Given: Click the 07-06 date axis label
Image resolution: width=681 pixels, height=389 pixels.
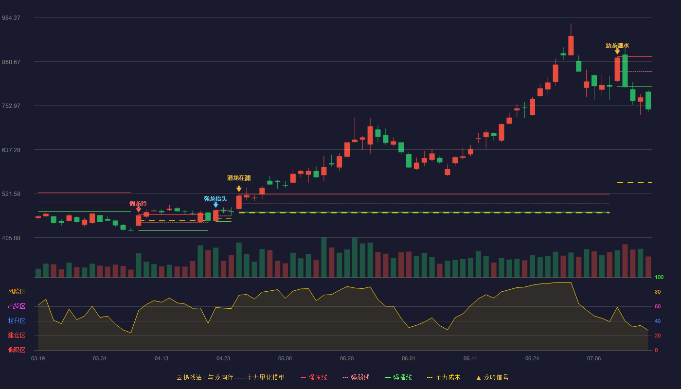Looking at the screenshot, I should click(x=594, y=358).
